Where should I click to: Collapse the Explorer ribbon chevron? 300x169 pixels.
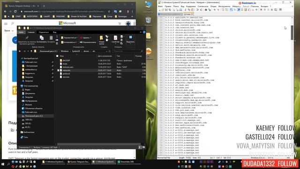point(141,32)
